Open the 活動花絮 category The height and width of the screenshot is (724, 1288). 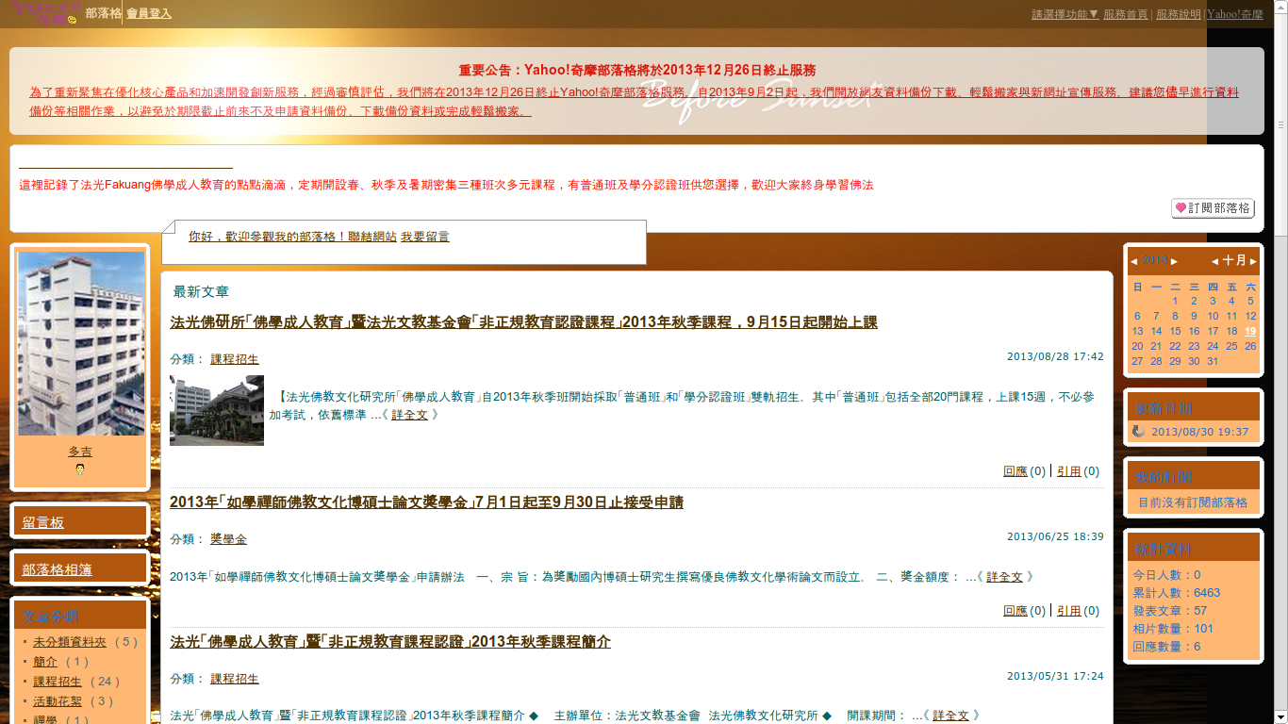pos(58,701)
